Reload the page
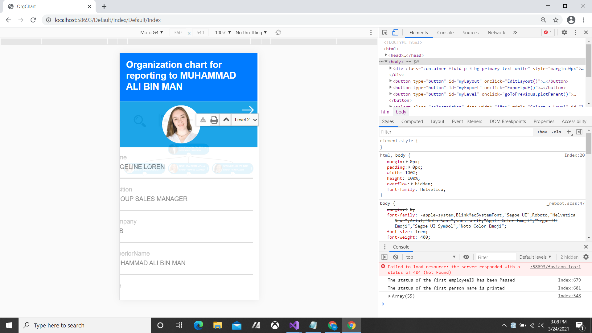 tap(33, 20)
